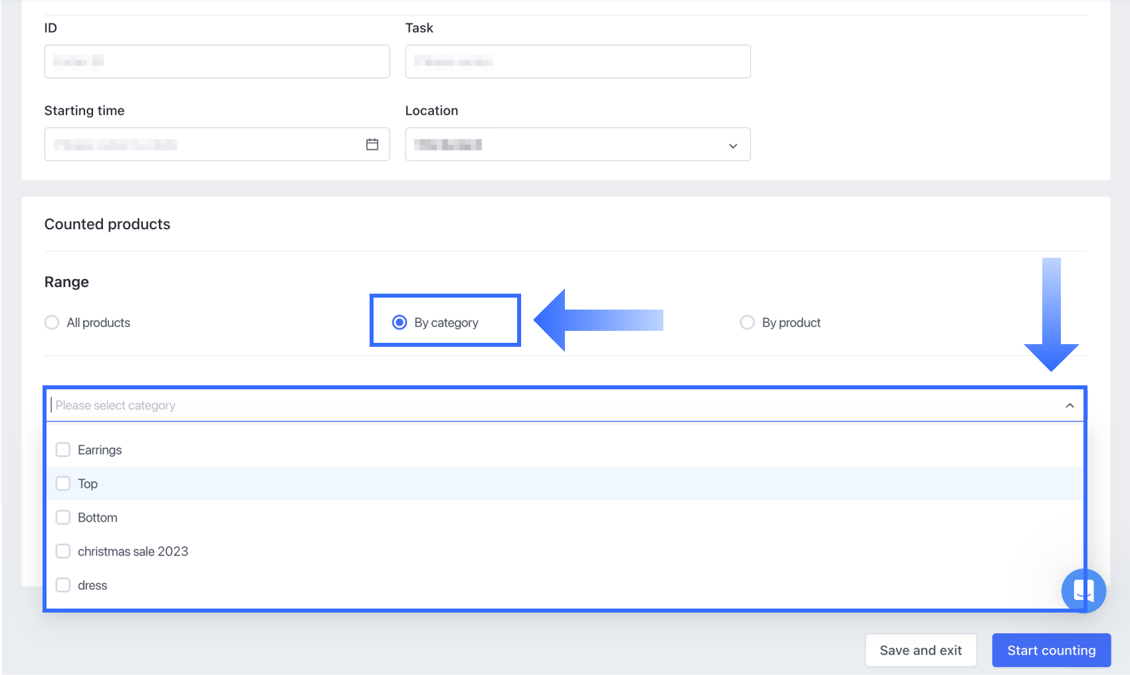Click into the Task text field
1130x675 pixels.
click(x=578, y=62)
